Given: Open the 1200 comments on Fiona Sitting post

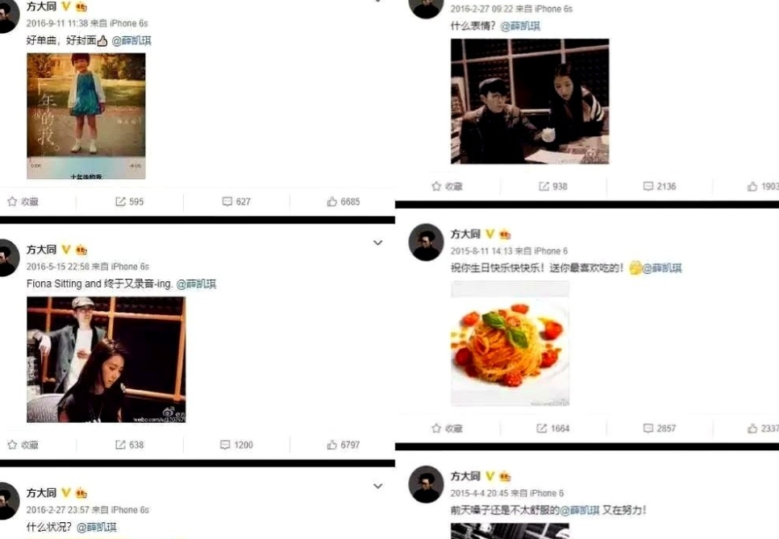Looking at the screenshot, I should [x=236, y=445].
